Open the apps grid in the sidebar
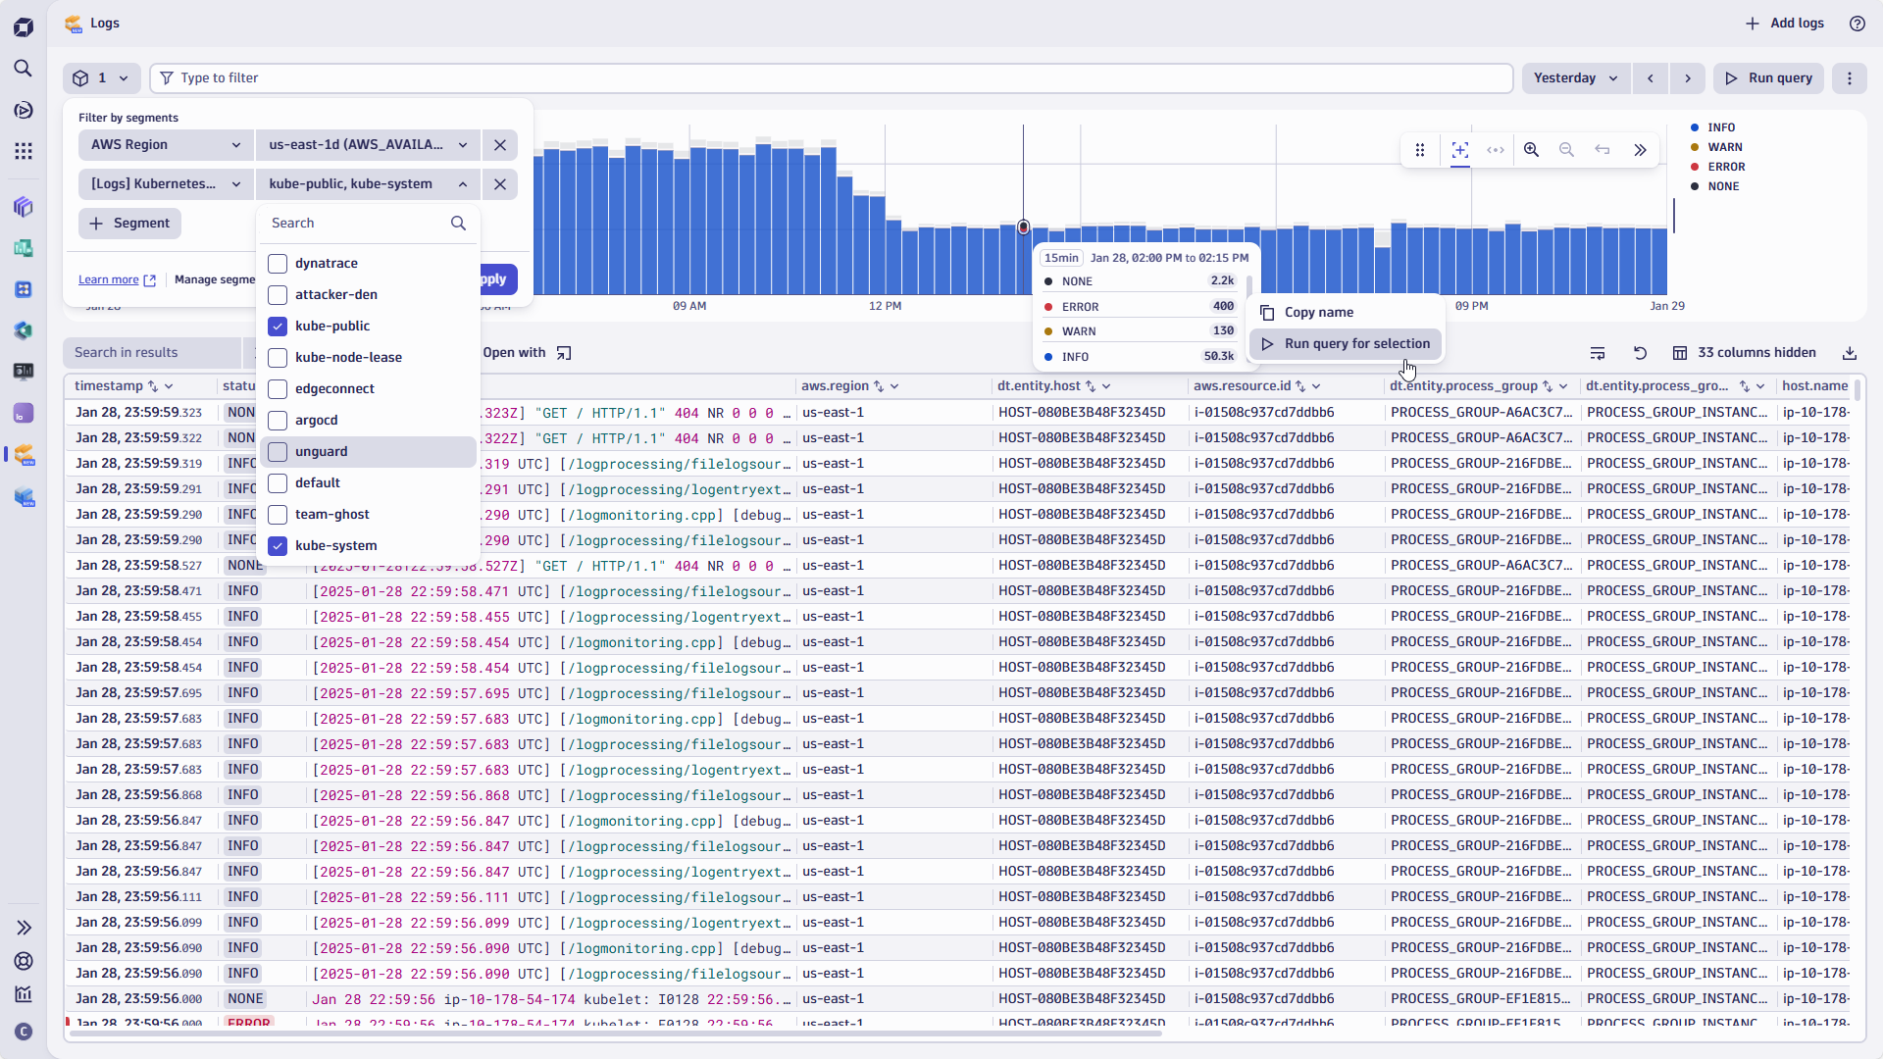Viewport: 1883px width, 1059px height. pyautogui.click(x=24, y=150)
